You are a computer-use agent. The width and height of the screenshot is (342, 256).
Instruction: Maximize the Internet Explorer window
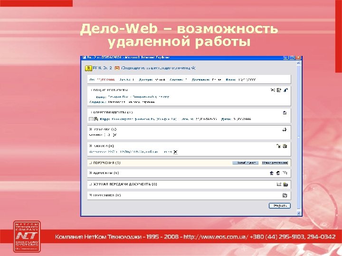coord(292,57)
